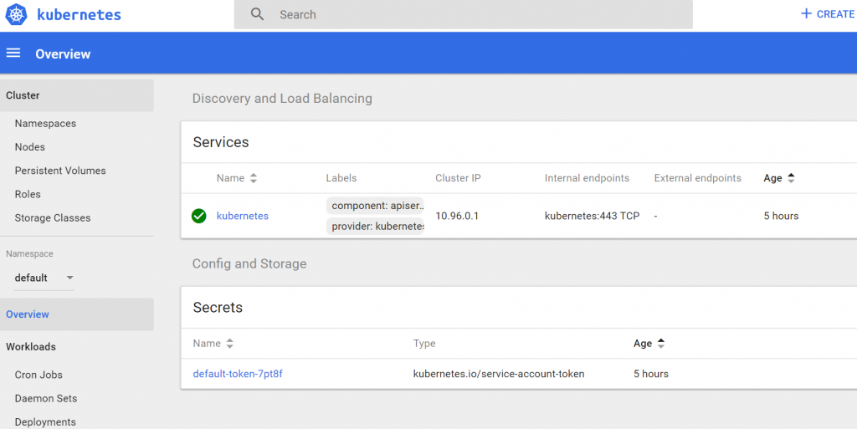Click the Type column header in Secrets
The height and width of the screenshot is (429, 857).
pyautogui.click(x=424, y=344)
